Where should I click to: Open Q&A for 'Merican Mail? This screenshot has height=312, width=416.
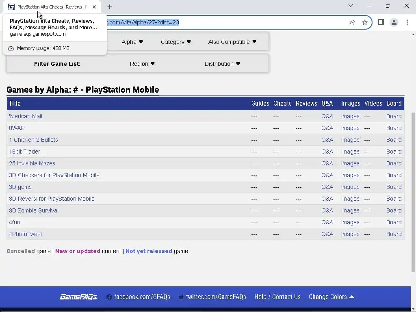click(327, 117)
